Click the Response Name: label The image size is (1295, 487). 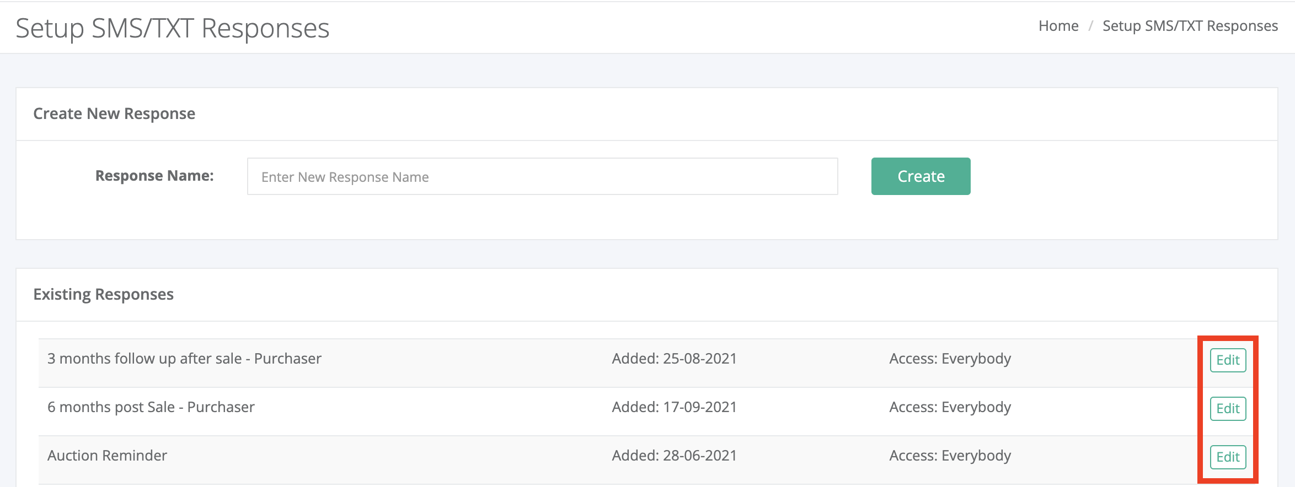tap(154, 176)
